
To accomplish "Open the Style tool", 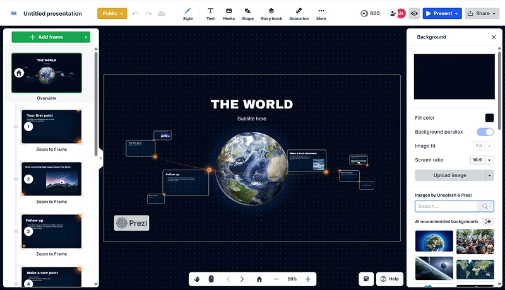I will [187, 14].
